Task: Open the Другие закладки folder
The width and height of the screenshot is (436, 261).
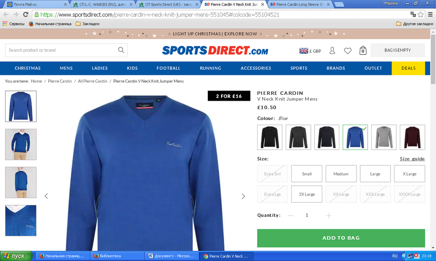Action: (x=415, y=24)
